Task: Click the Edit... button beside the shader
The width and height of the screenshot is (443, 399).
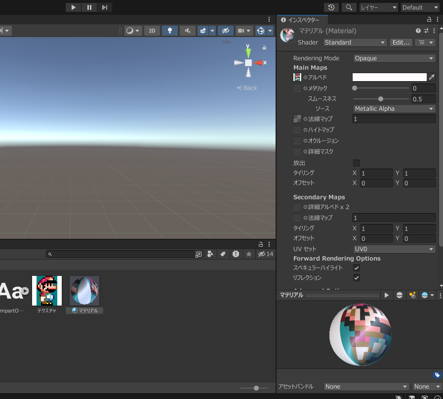Action: (401, 43)
